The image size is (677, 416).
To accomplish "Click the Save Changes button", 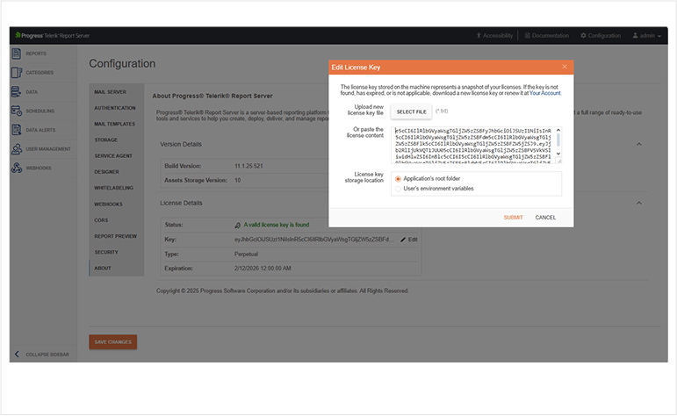I will point(113,341).
